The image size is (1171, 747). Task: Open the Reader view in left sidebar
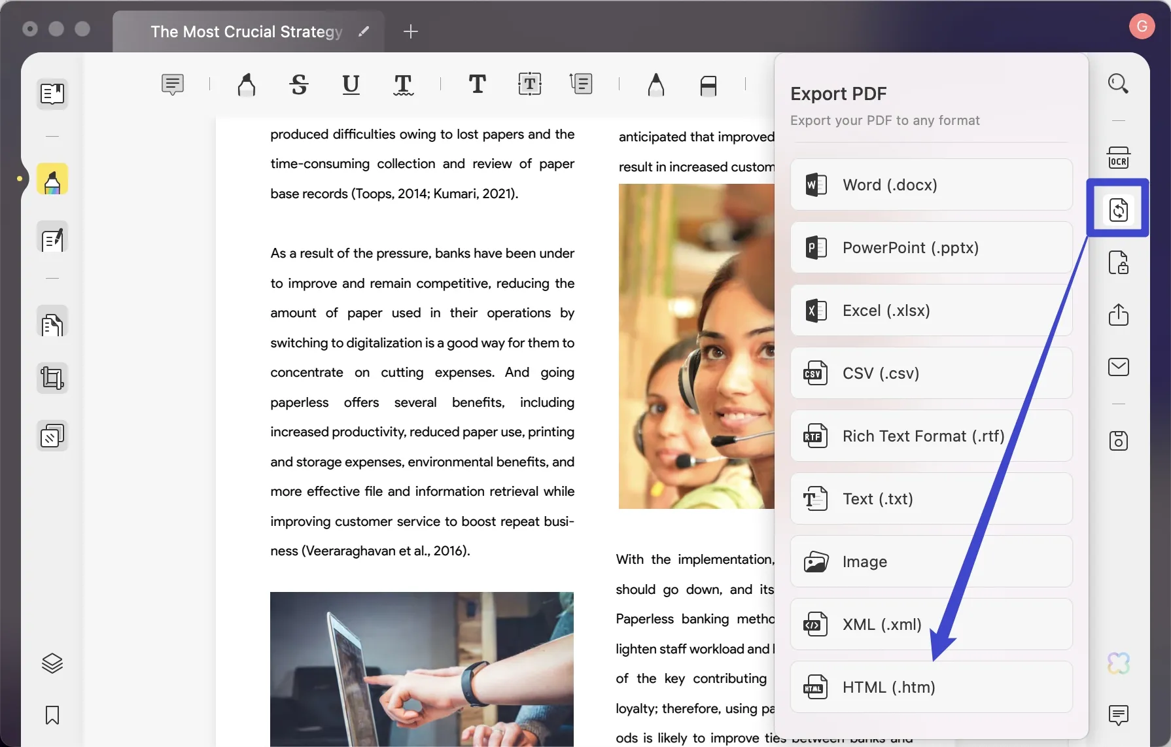point(52,94)
